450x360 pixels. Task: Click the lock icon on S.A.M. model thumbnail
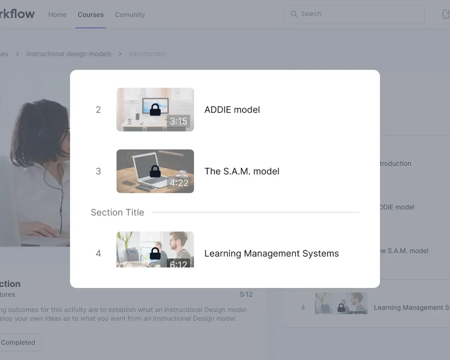(155, 171)
